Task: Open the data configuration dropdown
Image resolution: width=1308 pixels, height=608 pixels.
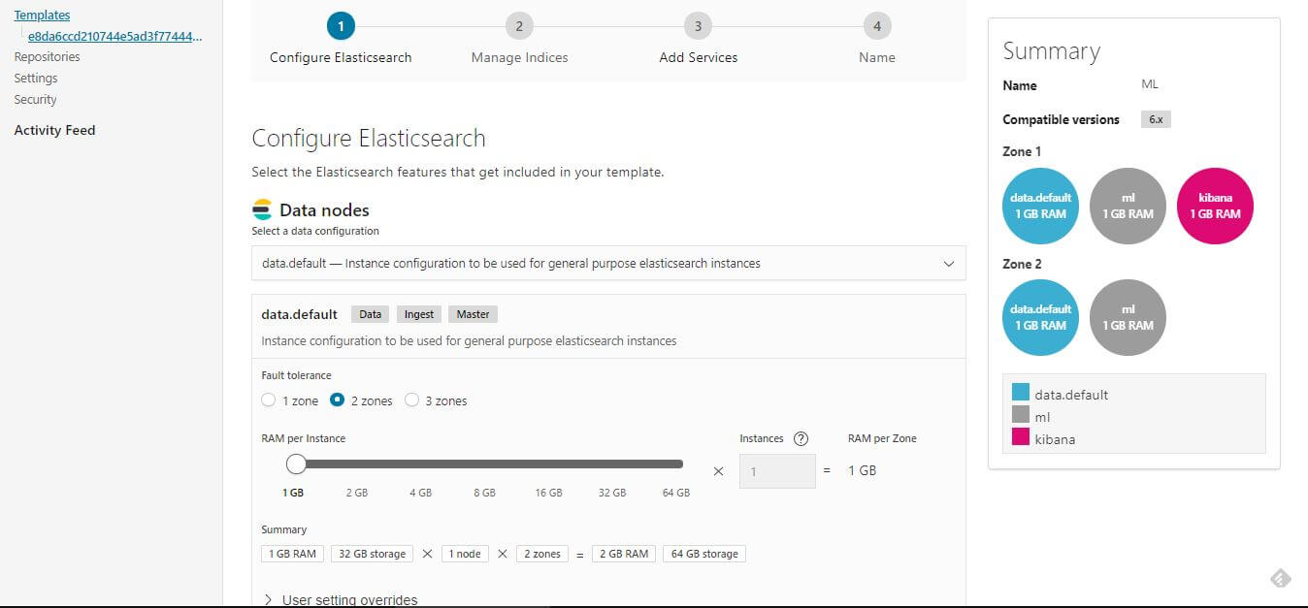Action: (608, 263)
